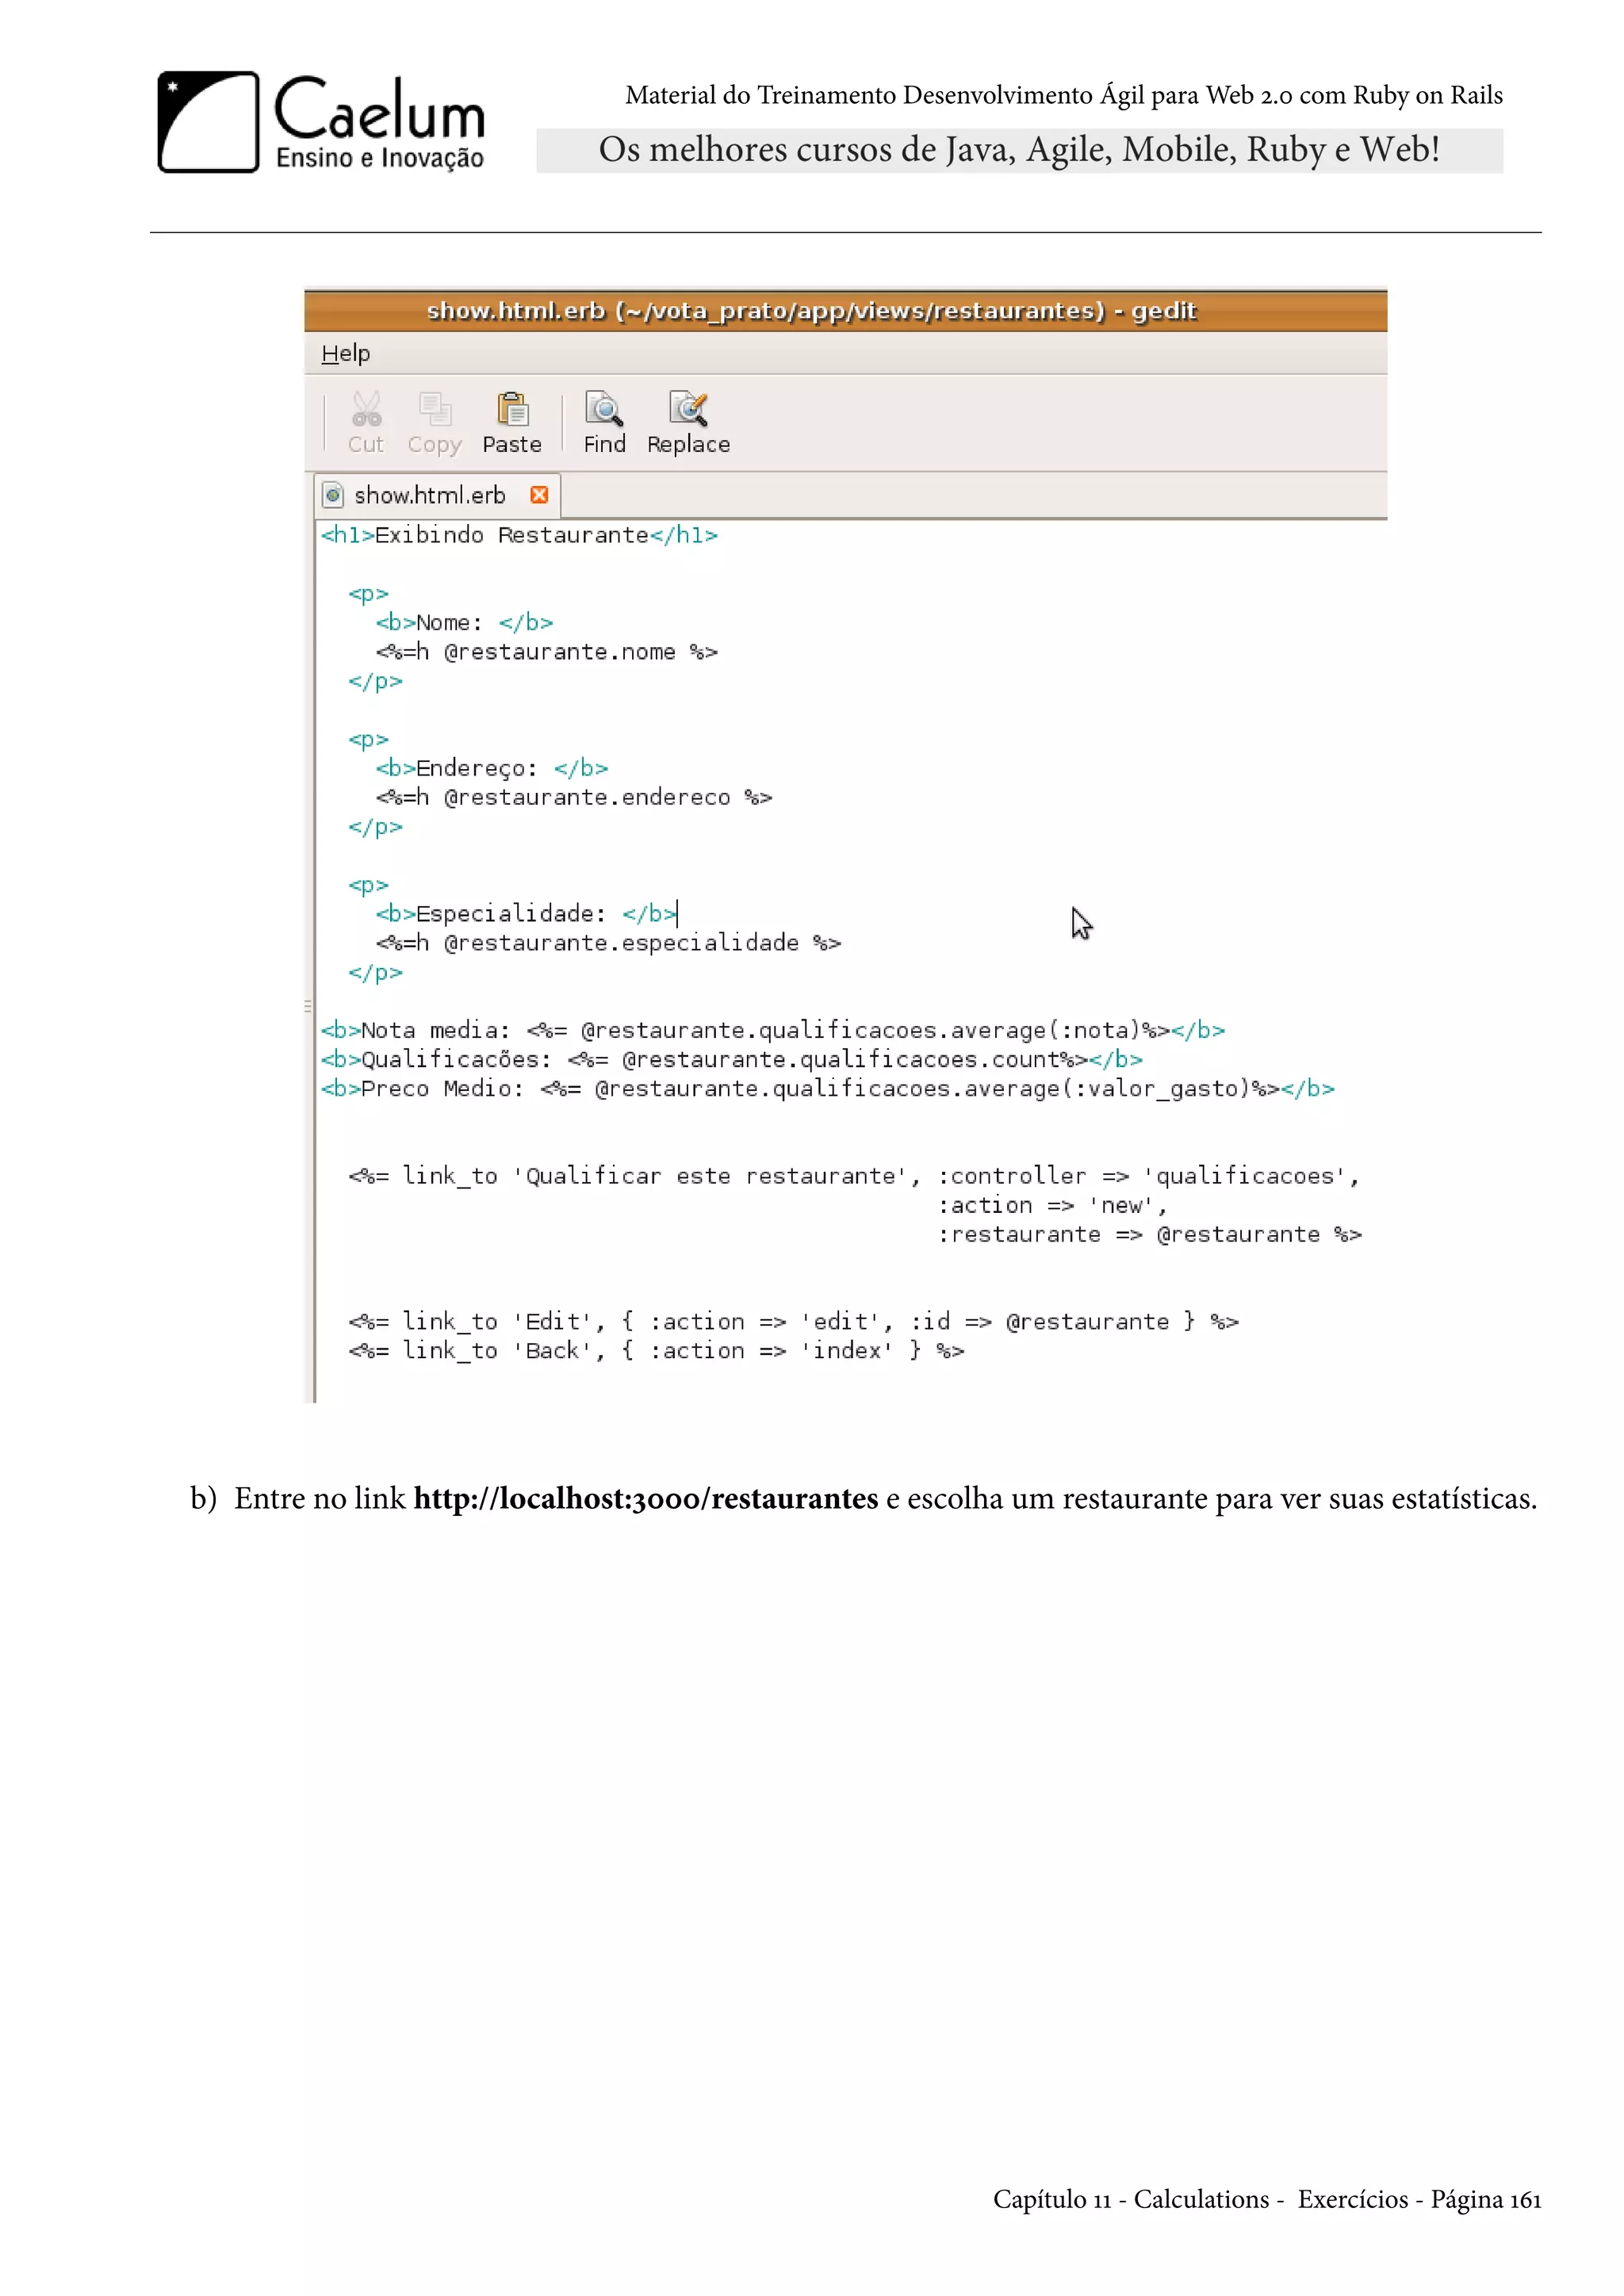Close the show.html.erb tab
This screenshot has width=1624, height=2296.
539,495
